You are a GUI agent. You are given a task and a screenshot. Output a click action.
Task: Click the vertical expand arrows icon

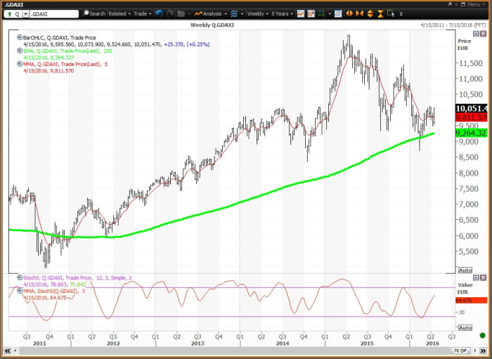pyautogui.click(x=370, y=13)
